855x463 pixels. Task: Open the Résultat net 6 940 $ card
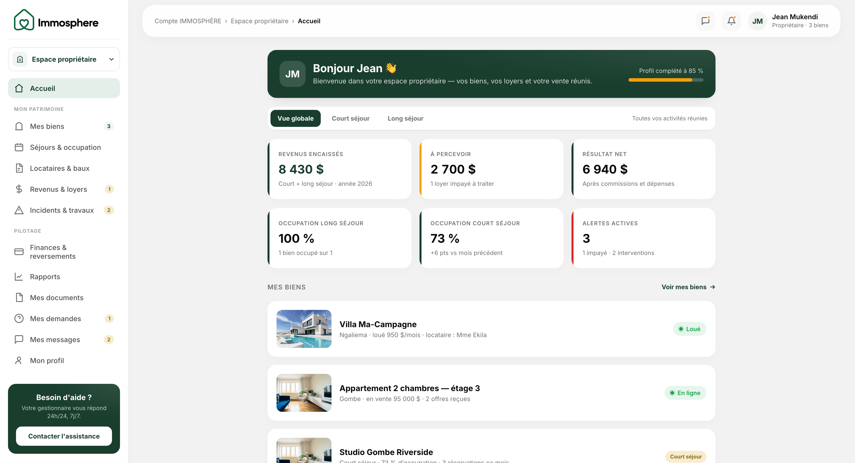click(x=643, y=169)
